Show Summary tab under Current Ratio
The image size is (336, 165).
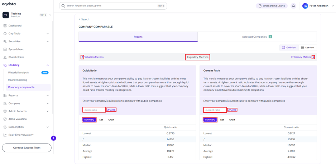tap(210, 120)
